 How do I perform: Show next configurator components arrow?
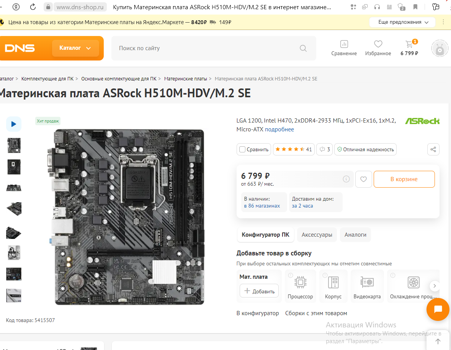click(x=435, y=286)
